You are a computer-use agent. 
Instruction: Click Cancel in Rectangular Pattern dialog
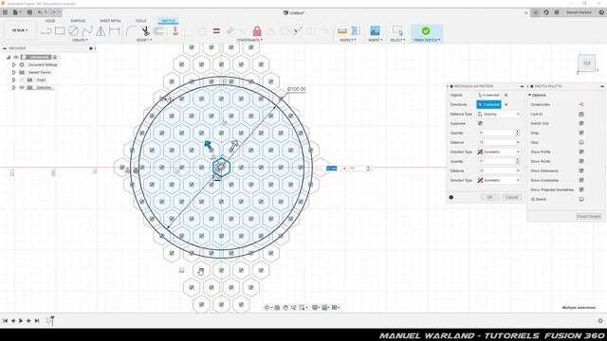[x=512, y=197]
